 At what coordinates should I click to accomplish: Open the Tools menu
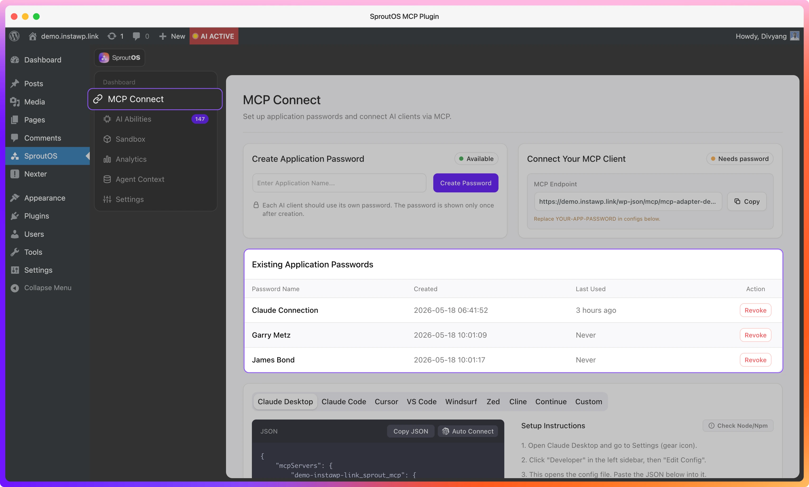coord(33,252)
